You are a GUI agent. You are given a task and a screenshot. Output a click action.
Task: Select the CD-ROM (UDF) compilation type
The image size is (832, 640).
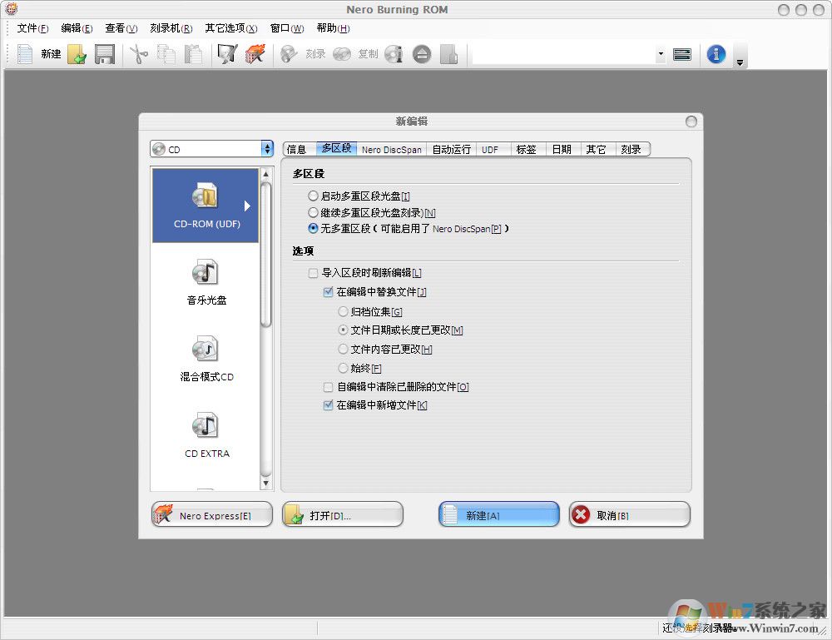205,205
